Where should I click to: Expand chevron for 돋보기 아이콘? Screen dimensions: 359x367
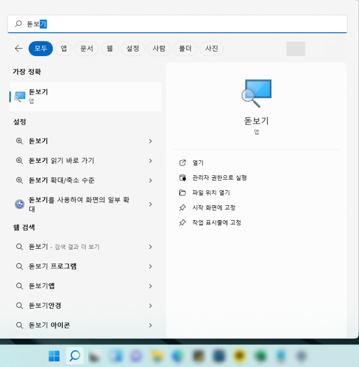pos(151,325)
